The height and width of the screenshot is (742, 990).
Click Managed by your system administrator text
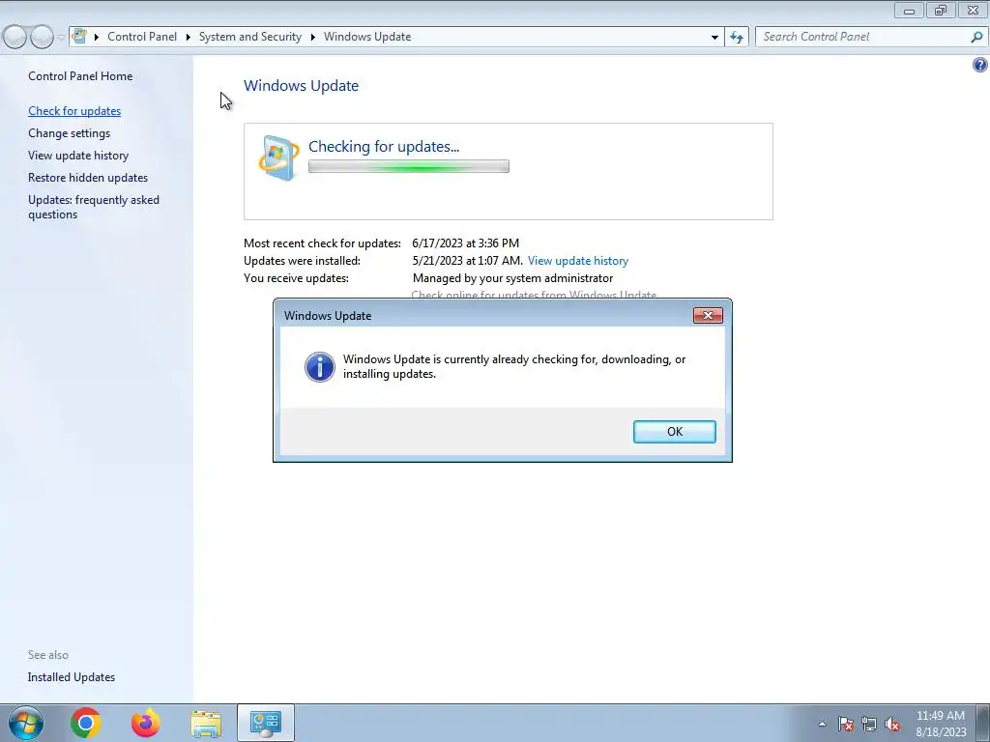[x=512, y=278]
